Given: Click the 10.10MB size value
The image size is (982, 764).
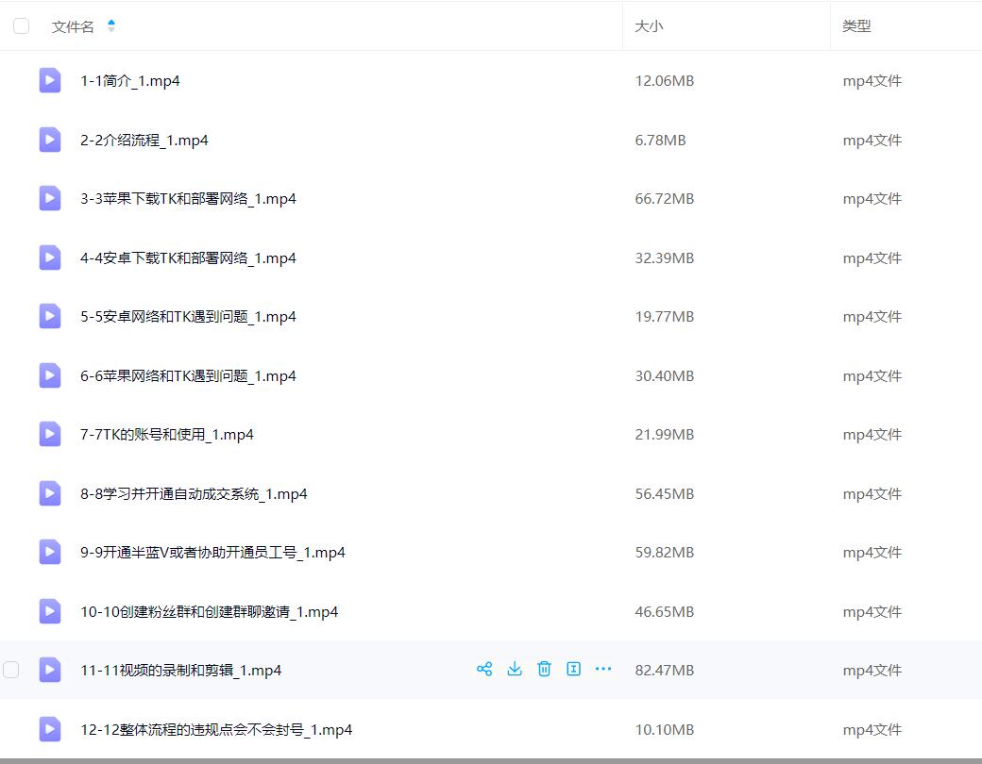Looking at the screenshot, I should click(665, 730).
